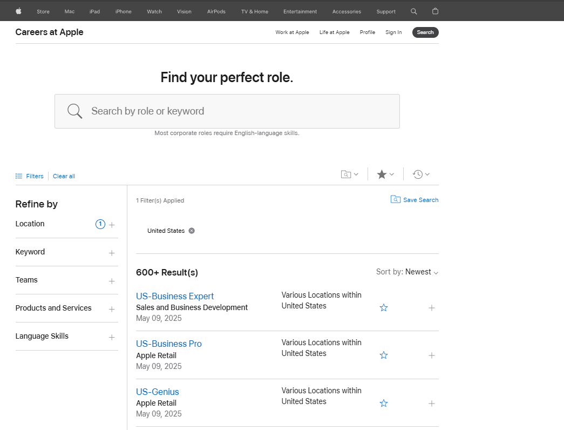Favorite the US-Genius role
This screenshot has height=430, width=564.
pyautogui.click(x=384, y=403)
